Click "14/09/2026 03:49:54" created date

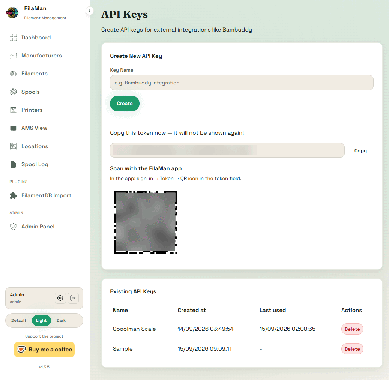206,329
